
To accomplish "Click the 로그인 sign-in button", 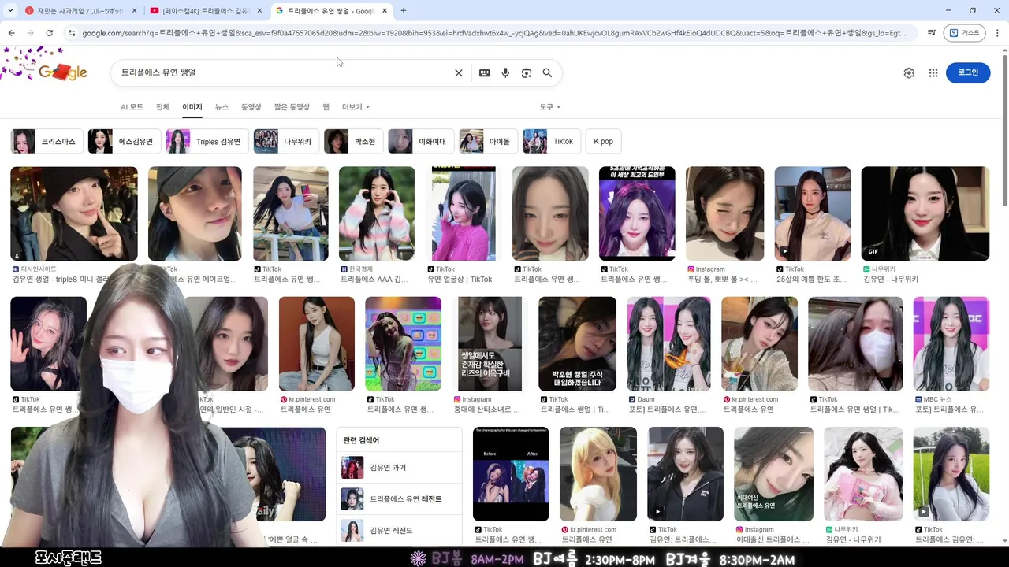I will coord(968,72).
